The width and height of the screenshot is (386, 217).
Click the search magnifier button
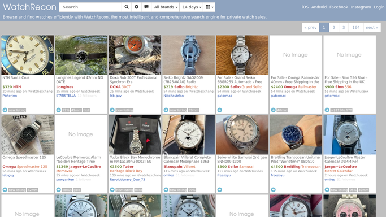[127, 7]
